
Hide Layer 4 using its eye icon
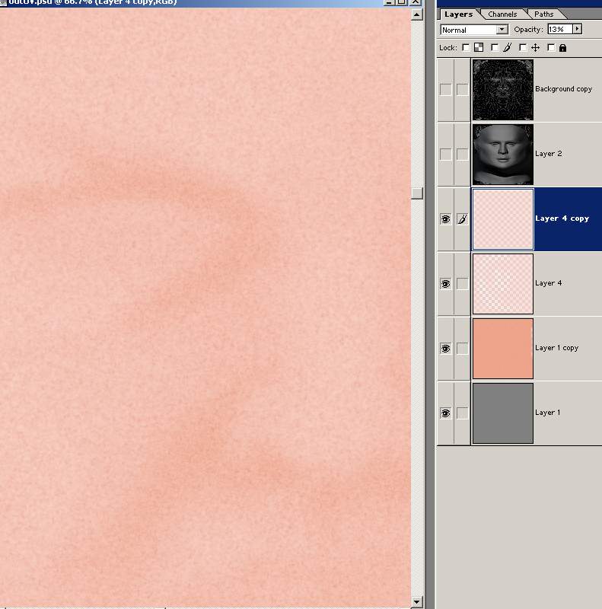click(x=446, y=284)
